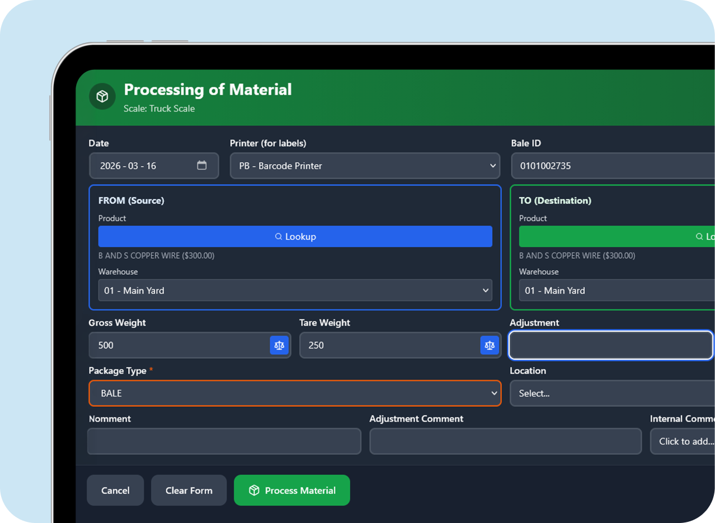The width and height of the screenshot is (715, 523).
Task: Click the TO 'B AND S COPPER WIRE ($300.00)' text
Action: click(577, 255)
